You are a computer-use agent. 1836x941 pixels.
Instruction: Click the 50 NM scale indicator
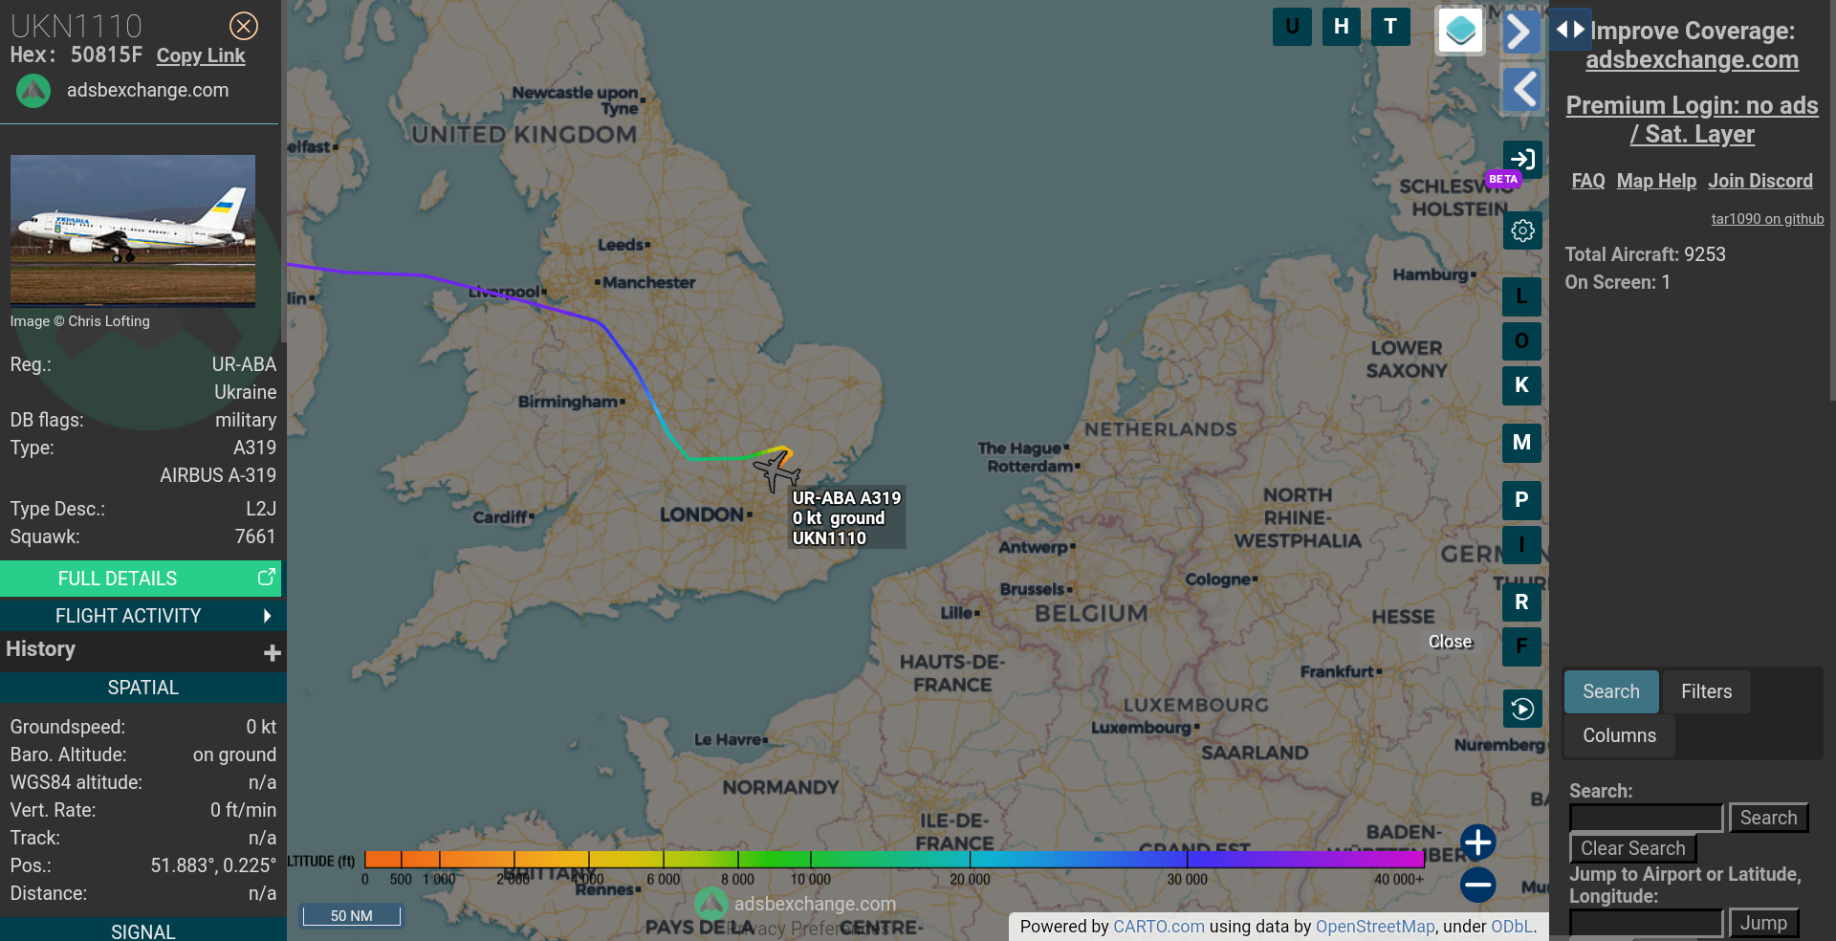[352, 915]
